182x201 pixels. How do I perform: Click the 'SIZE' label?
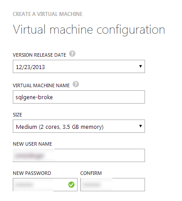point(17,115)
